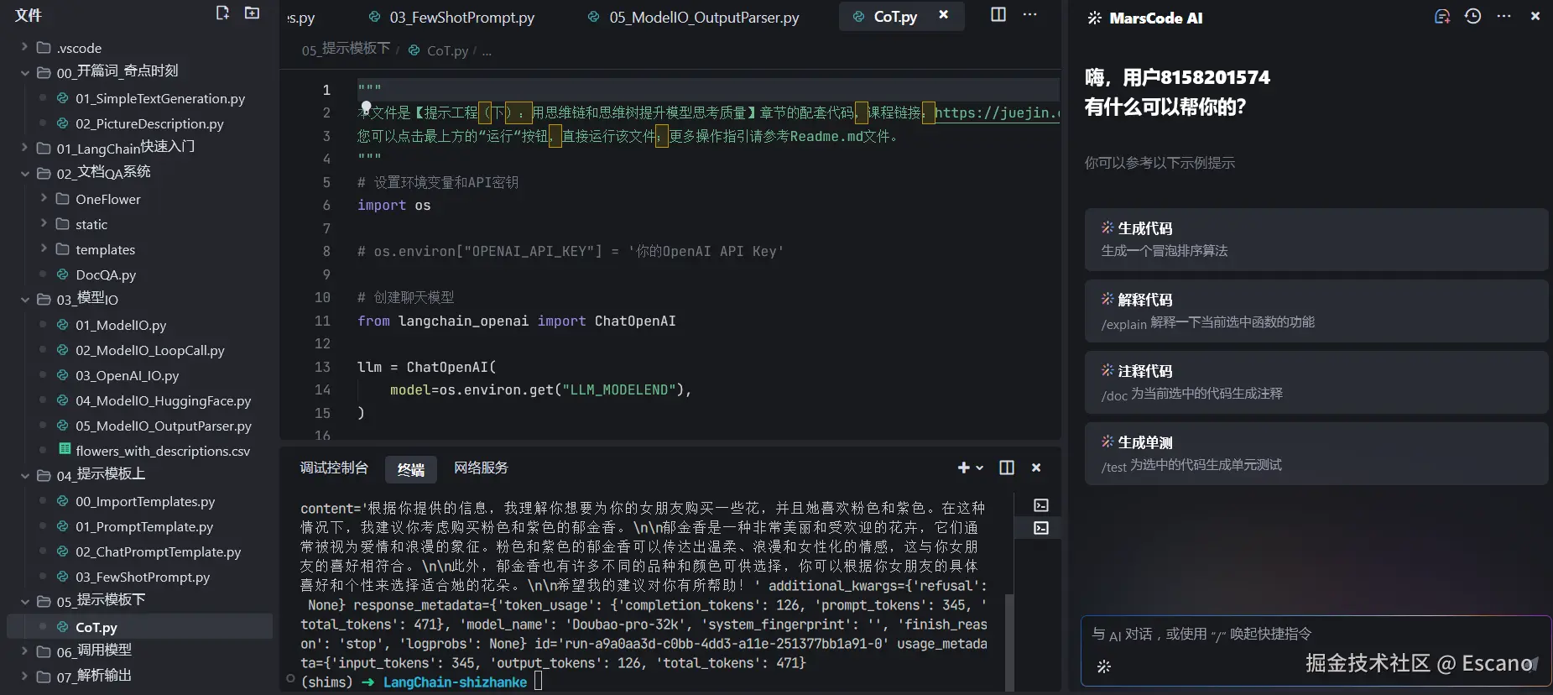Click the MarsCode AI new chat icon
This screenshot has height=695, width=1553.
point(1442,17)
